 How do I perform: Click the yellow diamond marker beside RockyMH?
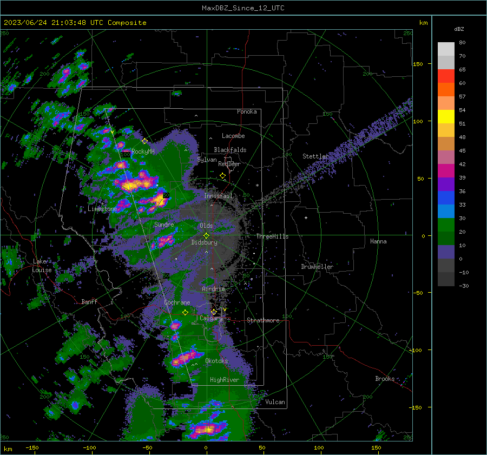click(x=144, y=141)
